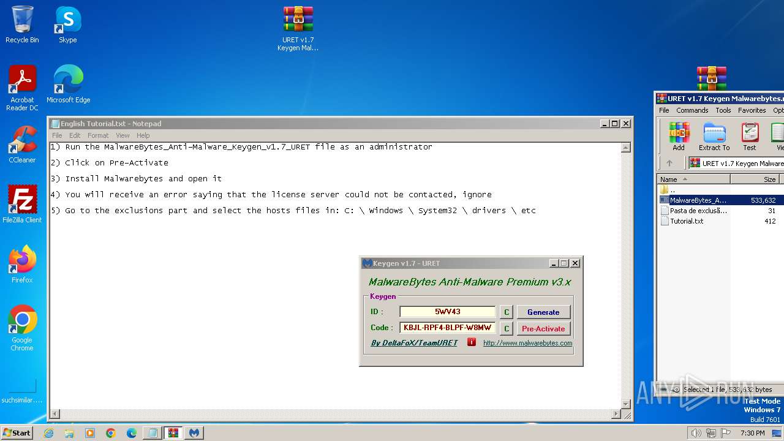Image resolution: width=784 pixels, height=441 pixels.
Task: Open the Notepad Help menu
Action: 143,135
